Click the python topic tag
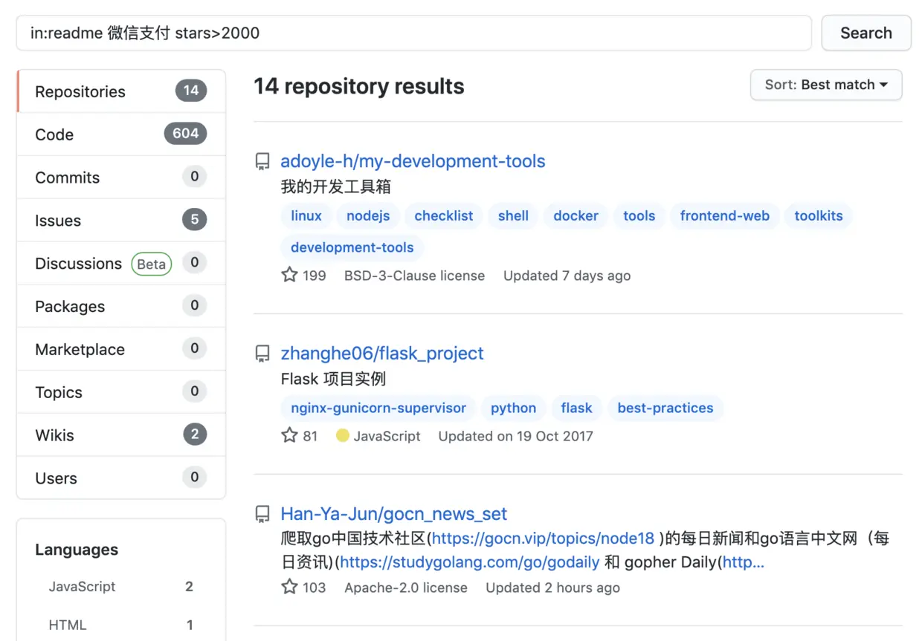This screenshot has width=922, height=641. (514, 409)
